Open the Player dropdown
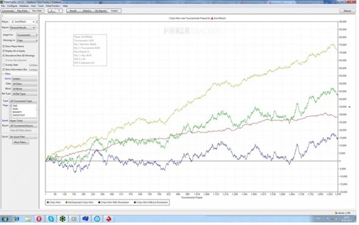The image size is (359, 225). tap(23, 22)
